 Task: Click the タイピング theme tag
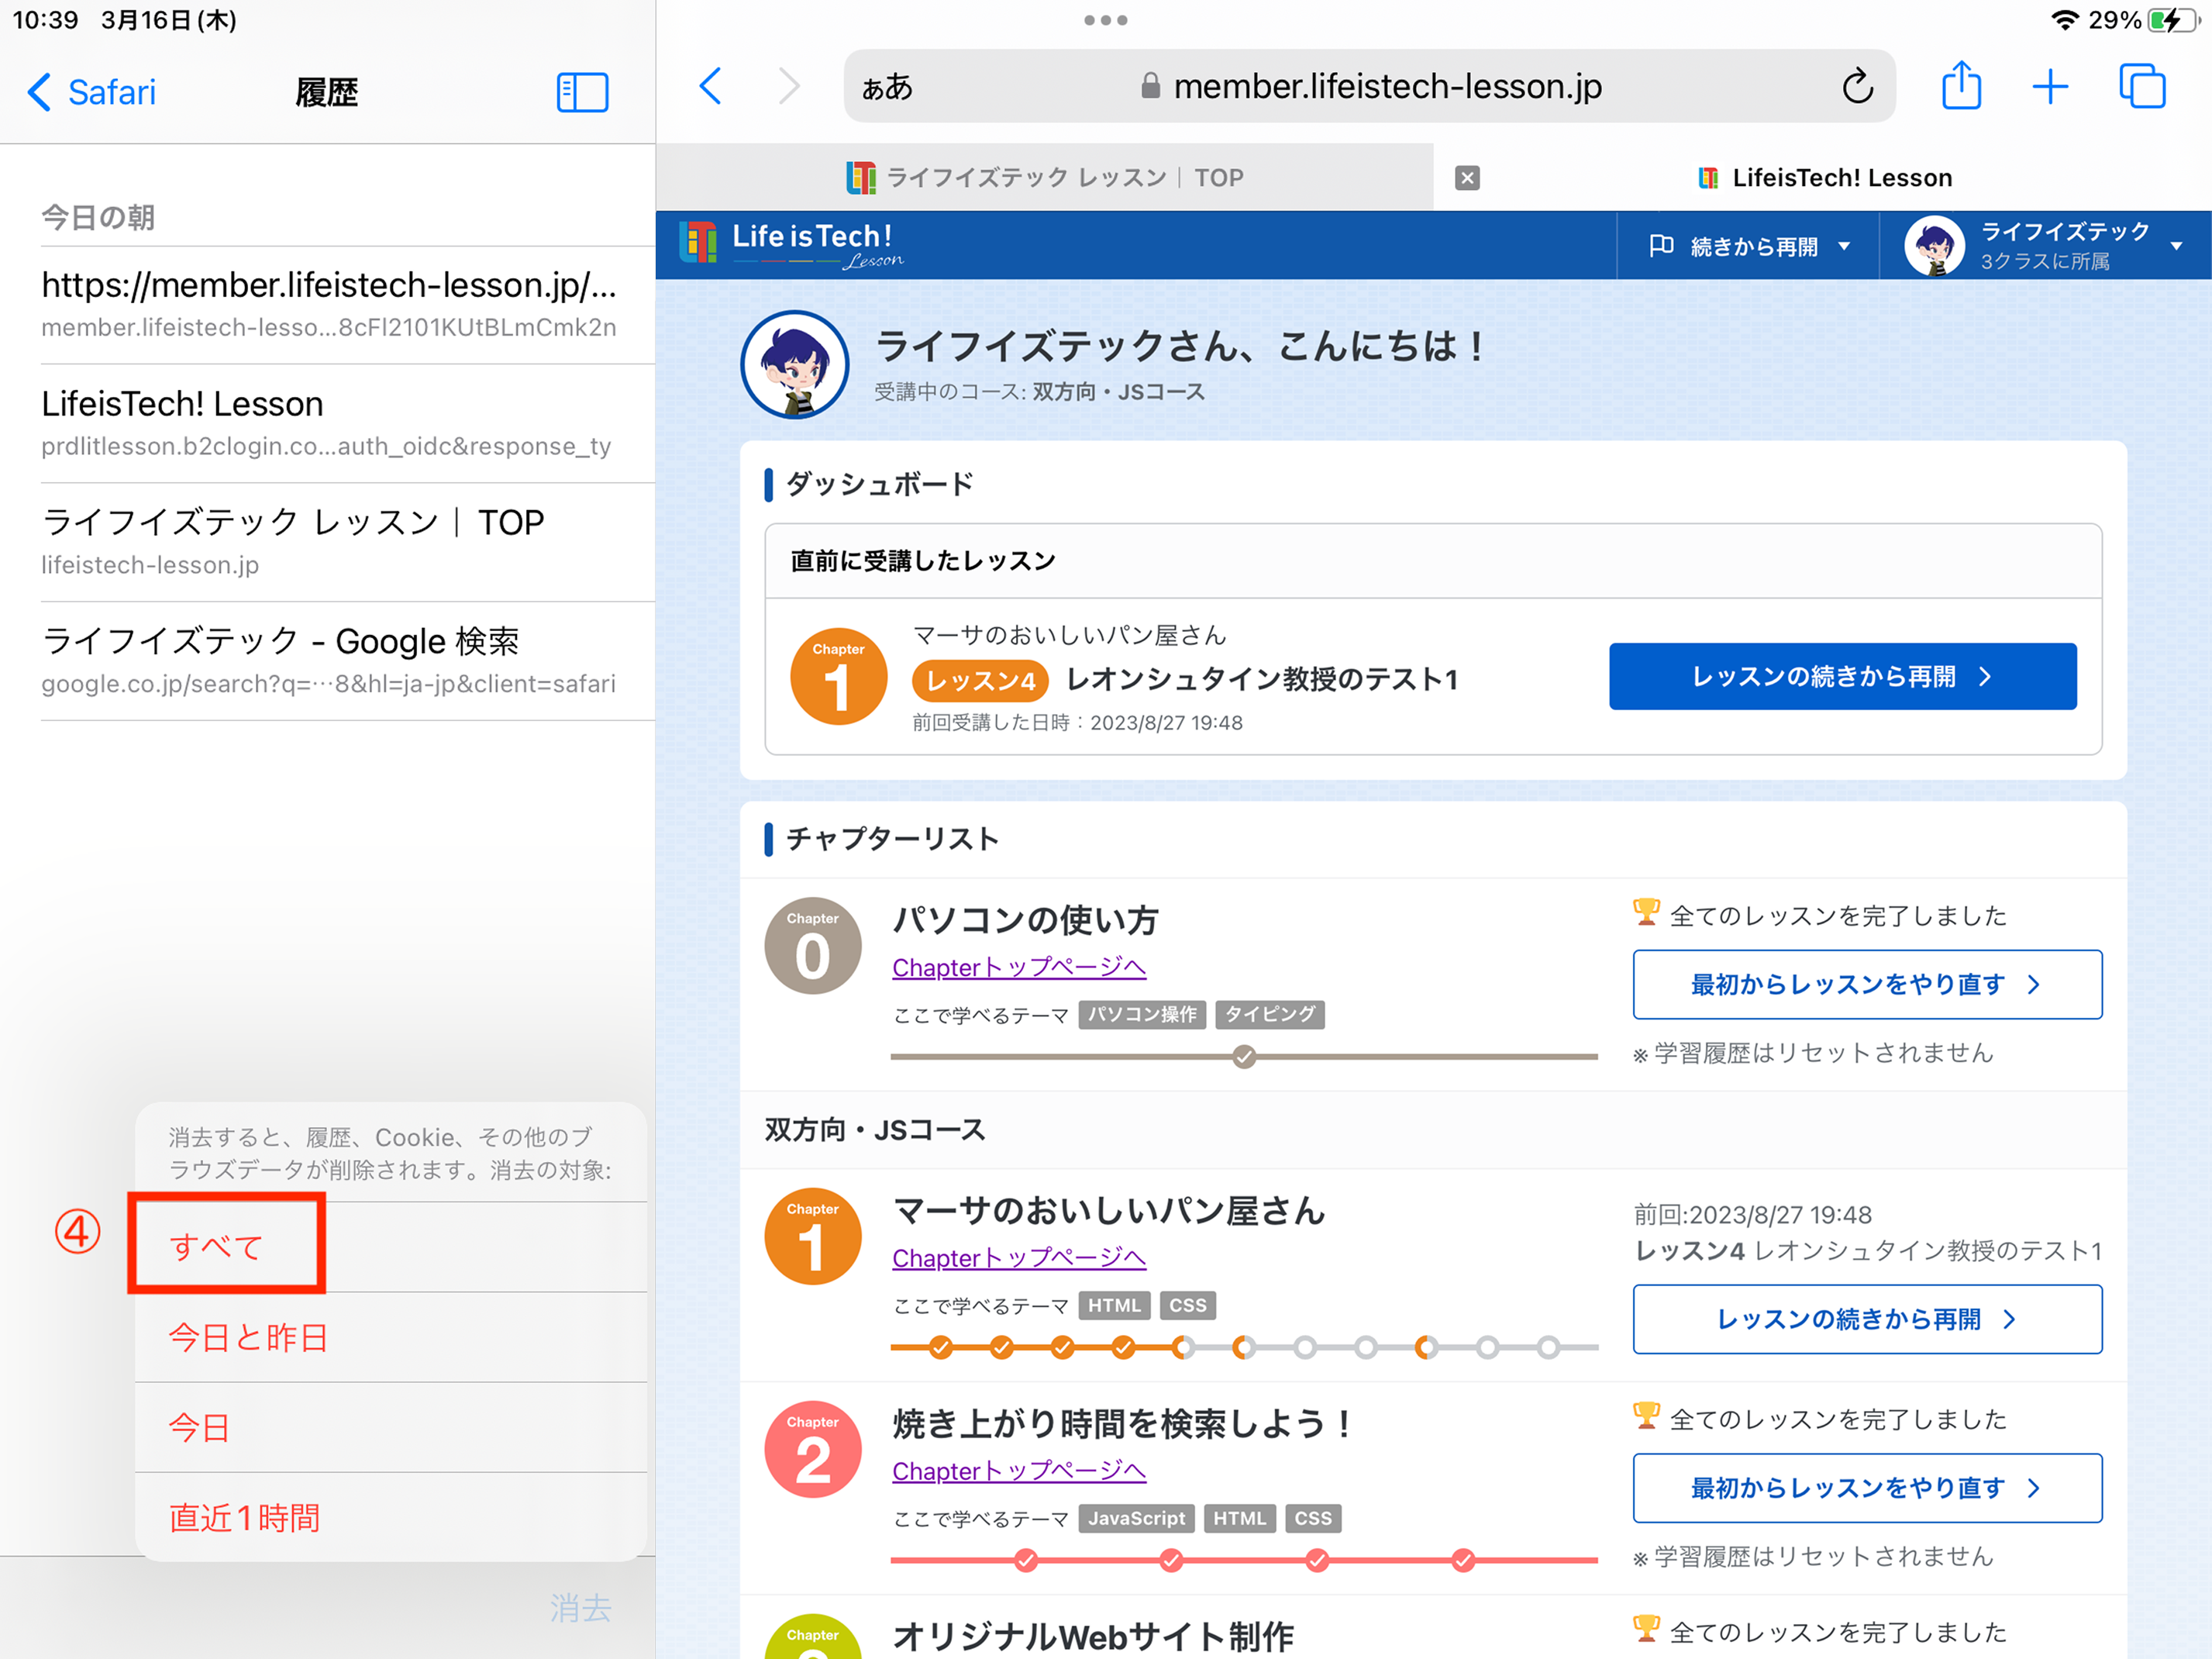tap(1270, 1014)
